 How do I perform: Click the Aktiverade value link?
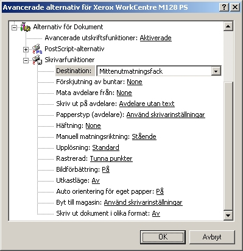point(155,38)
